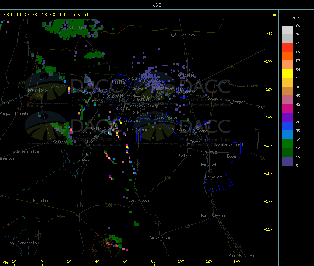Click the 100 tick on horizontal km axis

181,261
